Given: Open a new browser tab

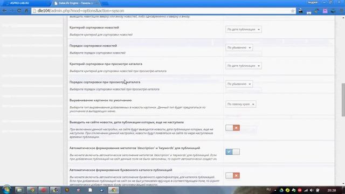Looking at the screenshot, I should coord(105,3).
